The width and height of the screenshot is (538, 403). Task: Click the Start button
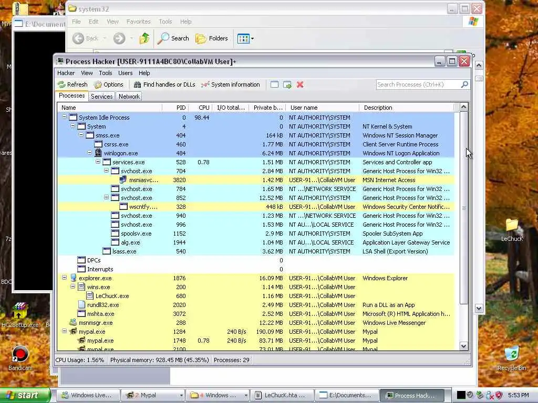pos(25,395)
